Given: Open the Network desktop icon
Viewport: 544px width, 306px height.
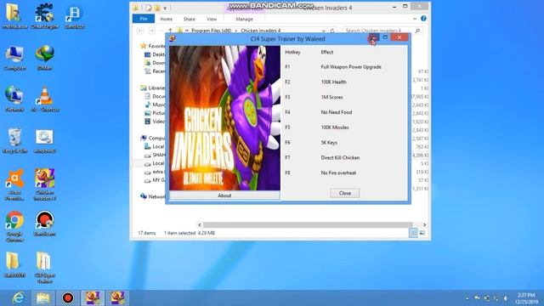Looking at the screenshot, I should [x=14, y=99].
